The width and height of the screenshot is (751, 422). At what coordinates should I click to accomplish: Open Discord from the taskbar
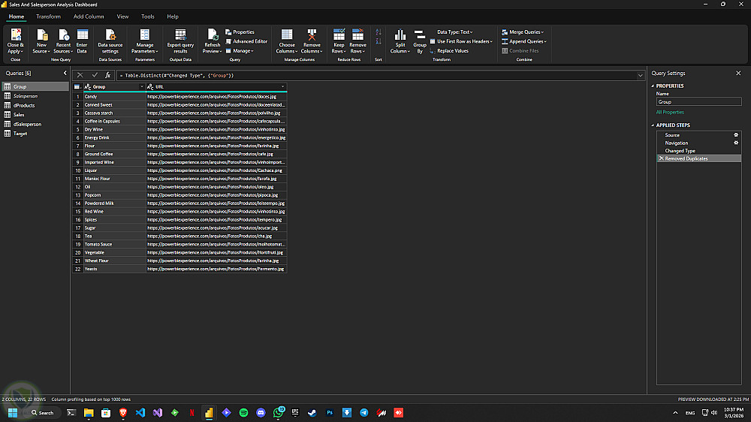click(261, 412)
